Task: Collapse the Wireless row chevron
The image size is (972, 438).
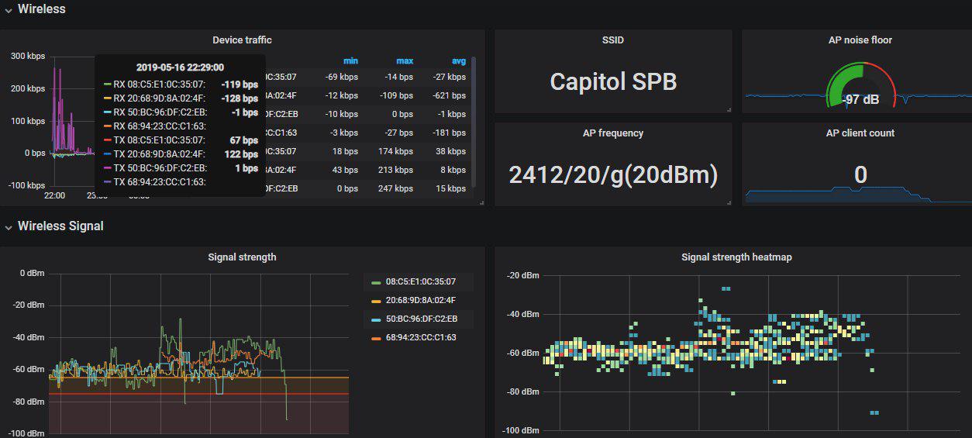Action: [9, 9]
